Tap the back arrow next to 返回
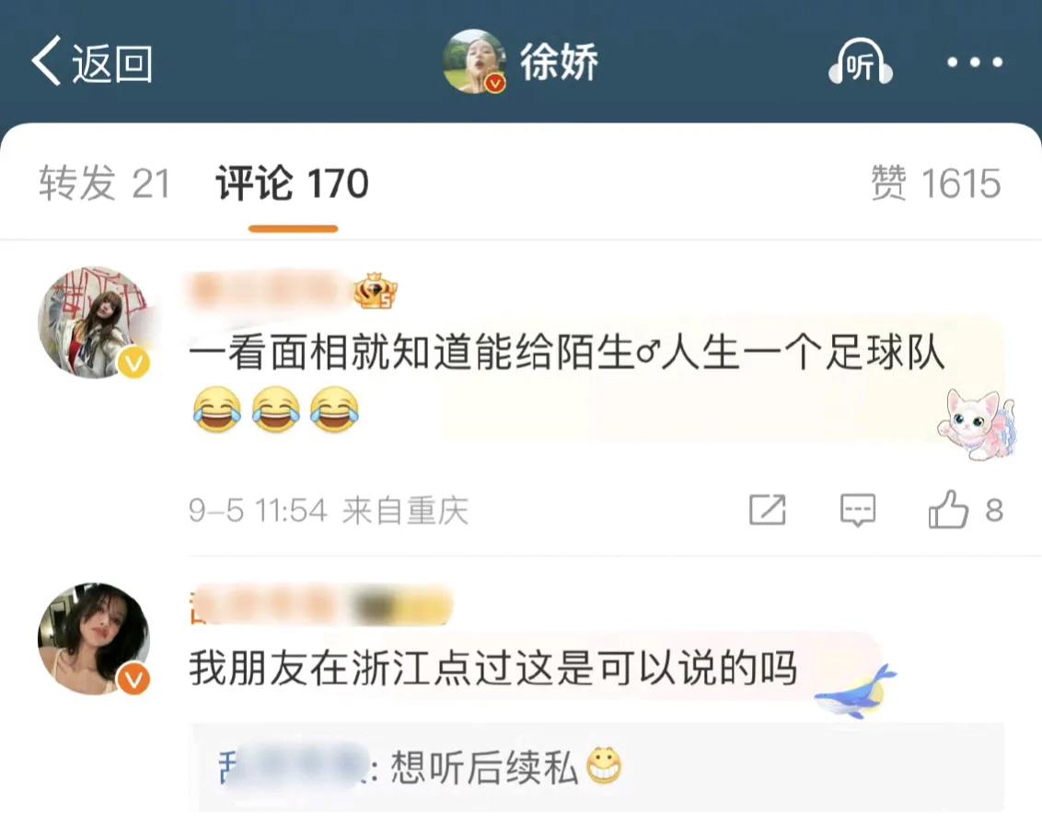The height and width of the screenshot is (825, 1042). coord(47,61)
